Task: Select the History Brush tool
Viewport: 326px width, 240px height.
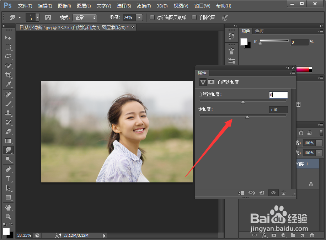Action: click(8, 122)
